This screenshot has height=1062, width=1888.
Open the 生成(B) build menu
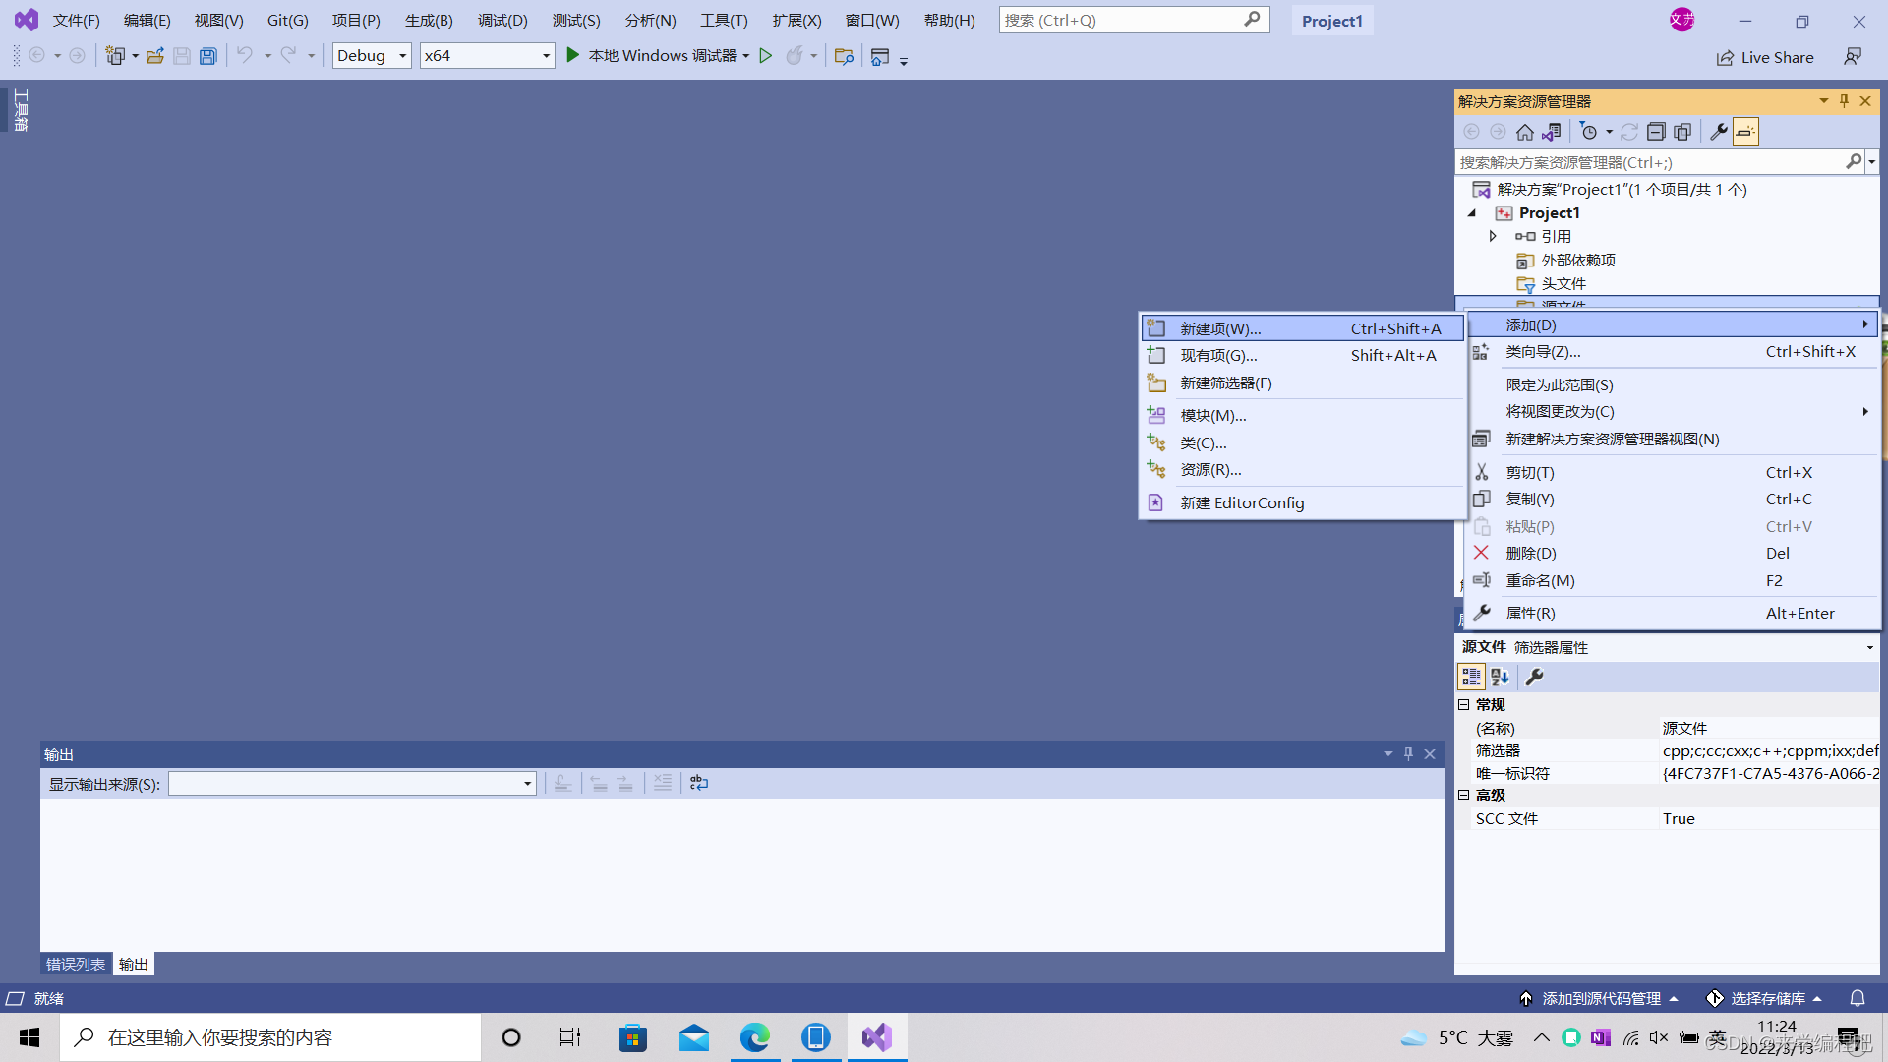(429, 20)
